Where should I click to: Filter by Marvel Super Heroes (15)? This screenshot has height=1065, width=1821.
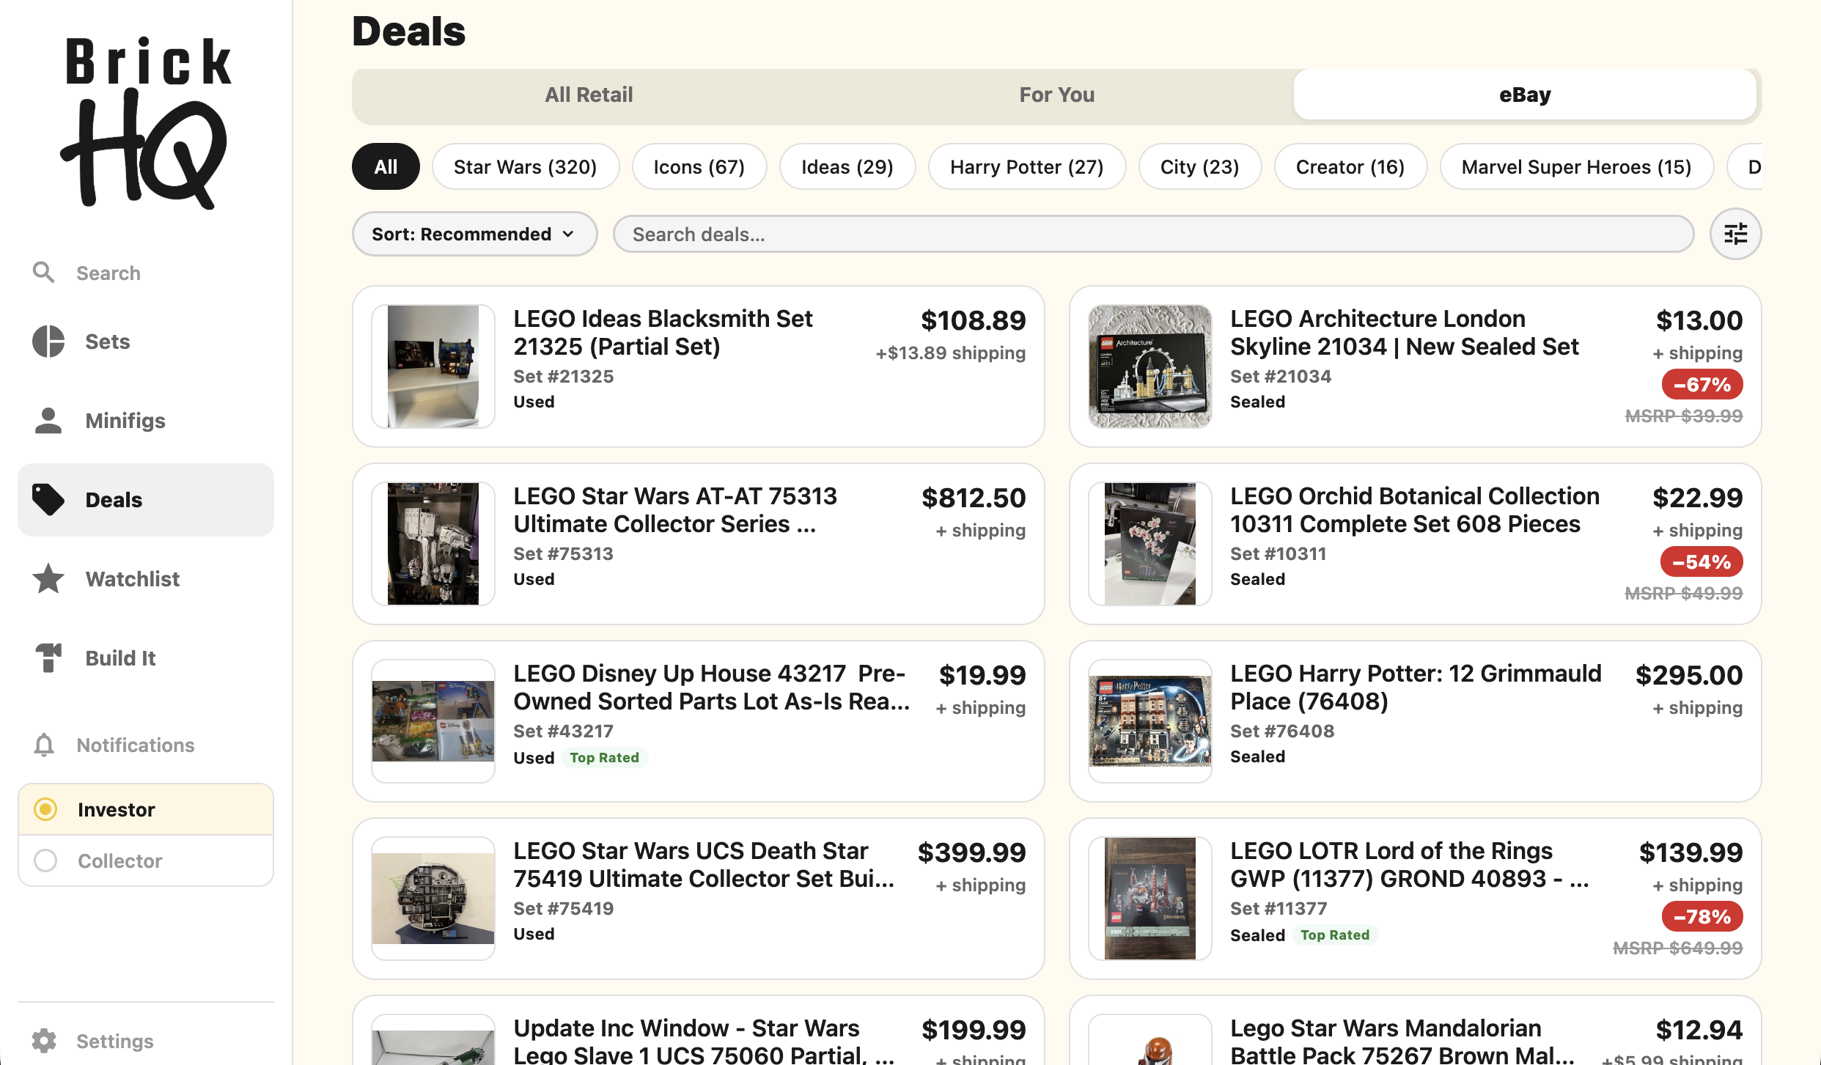click(x=1576, y=167)
